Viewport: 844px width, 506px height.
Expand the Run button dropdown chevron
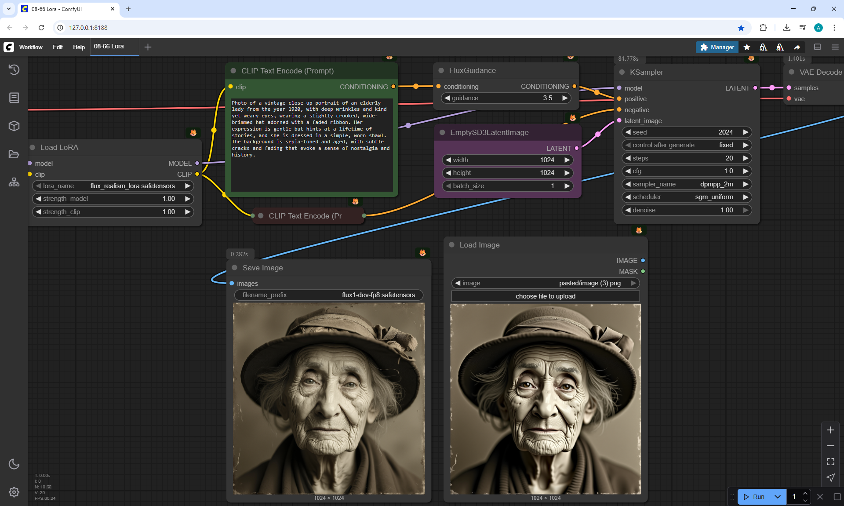coord(778,497)
